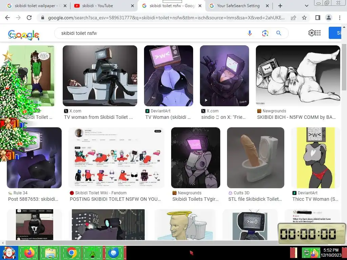Click the blue Sign in button
This screenshot has width=347, height=260.
[x=335, y=33]
